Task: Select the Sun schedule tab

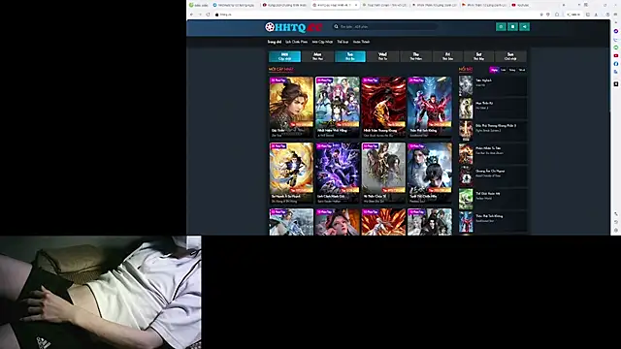Action: (510, 56)
